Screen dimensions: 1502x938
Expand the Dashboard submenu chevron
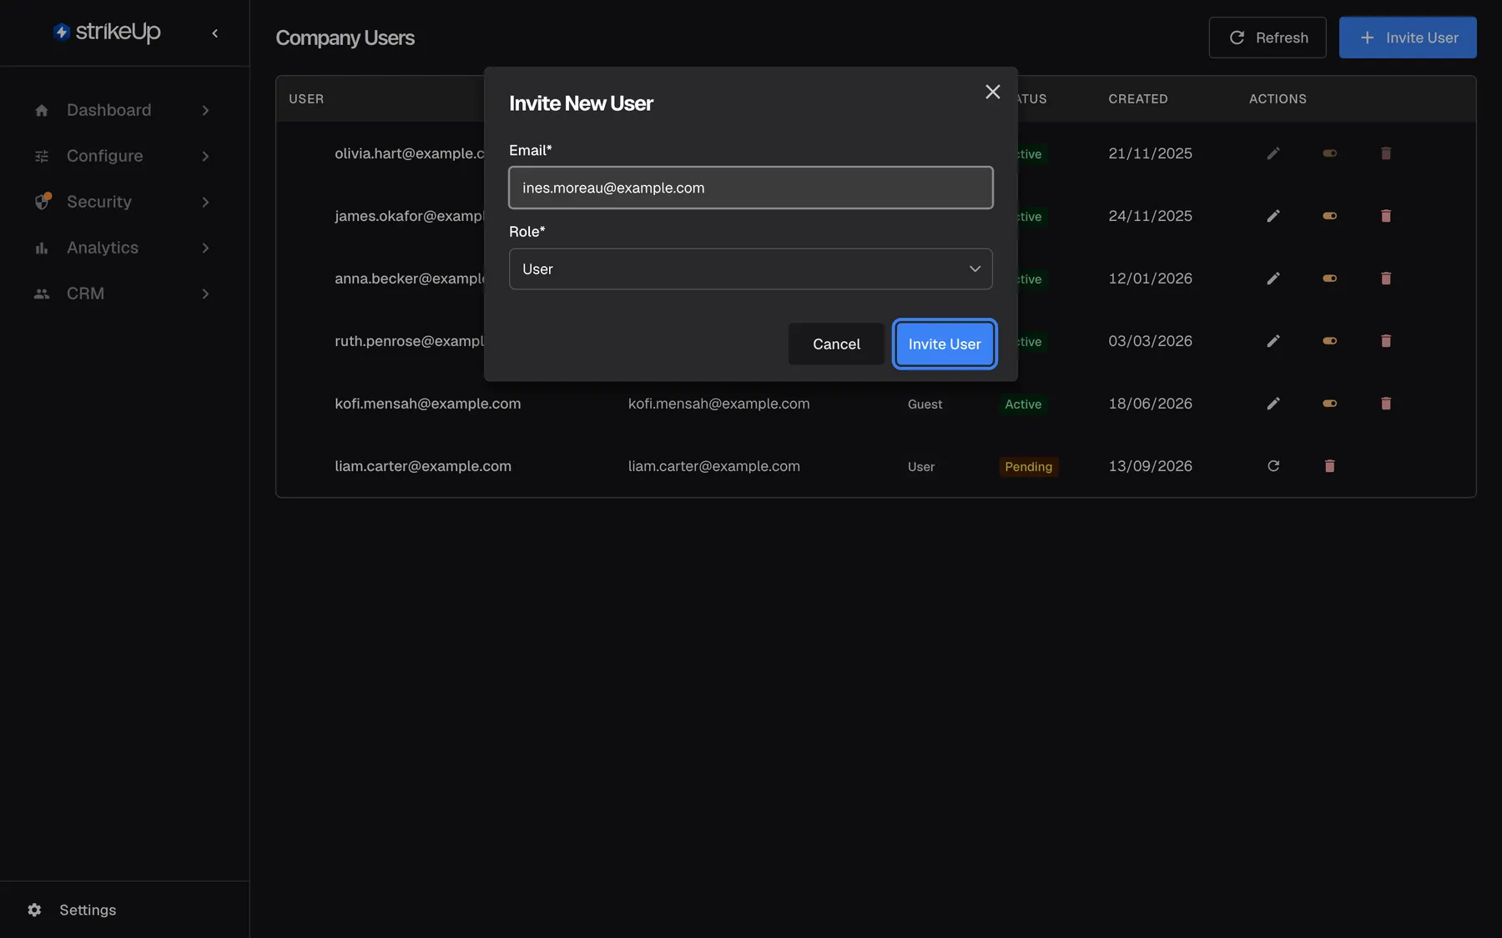(x=205, y=110)
